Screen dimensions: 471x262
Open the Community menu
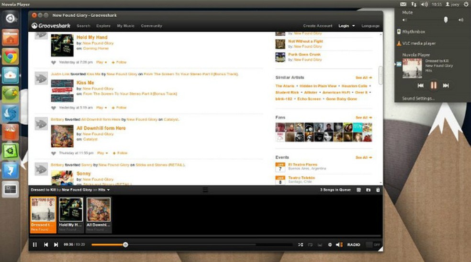tap(151, 26)
